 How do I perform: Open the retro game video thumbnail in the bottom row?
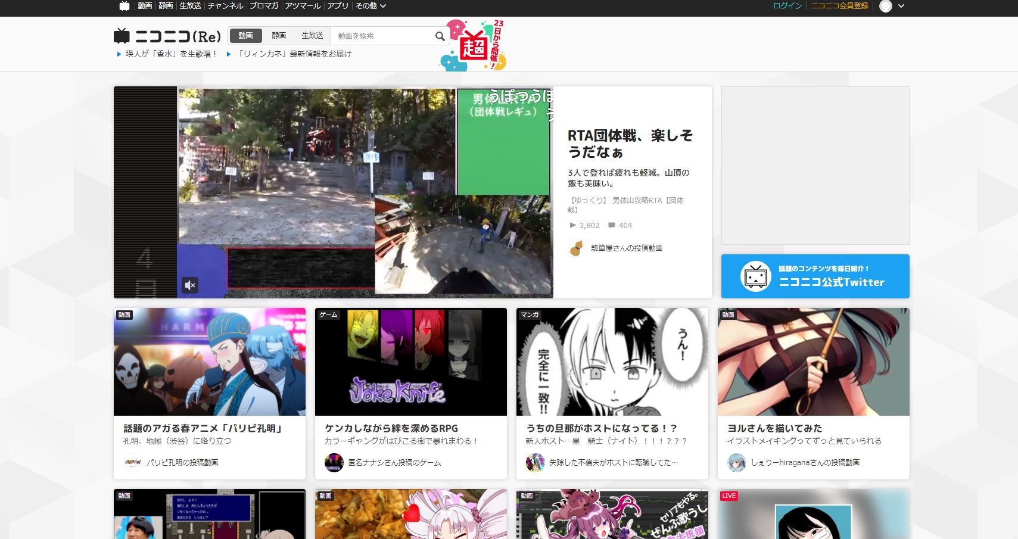point(210,514)
